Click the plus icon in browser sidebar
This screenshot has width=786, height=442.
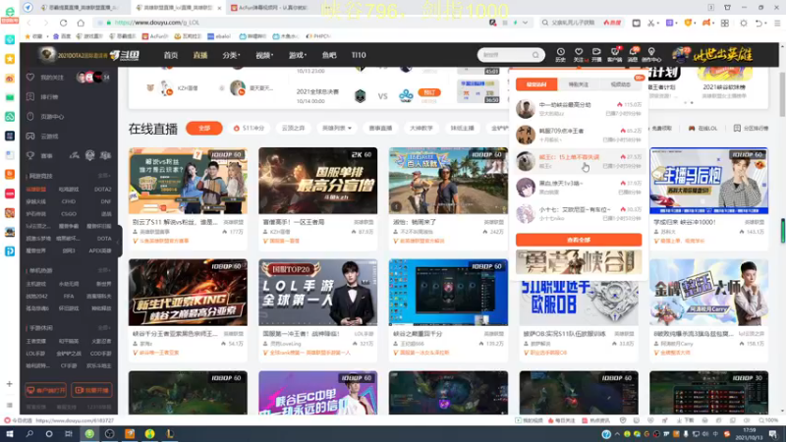click(x=10, y=384)
